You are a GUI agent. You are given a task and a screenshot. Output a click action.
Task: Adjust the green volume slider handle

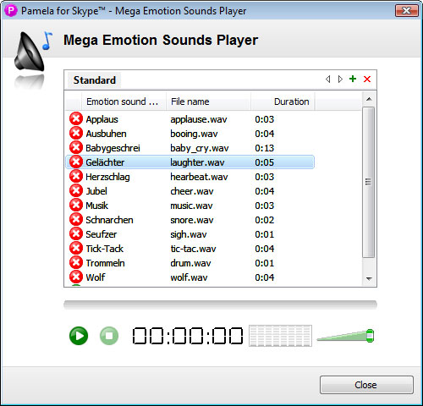pos(370,336)
